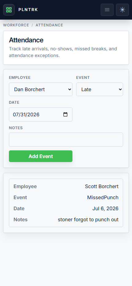Focus the Notes text input field
Screen dimensions: 132x286
(x=66, y=140)
